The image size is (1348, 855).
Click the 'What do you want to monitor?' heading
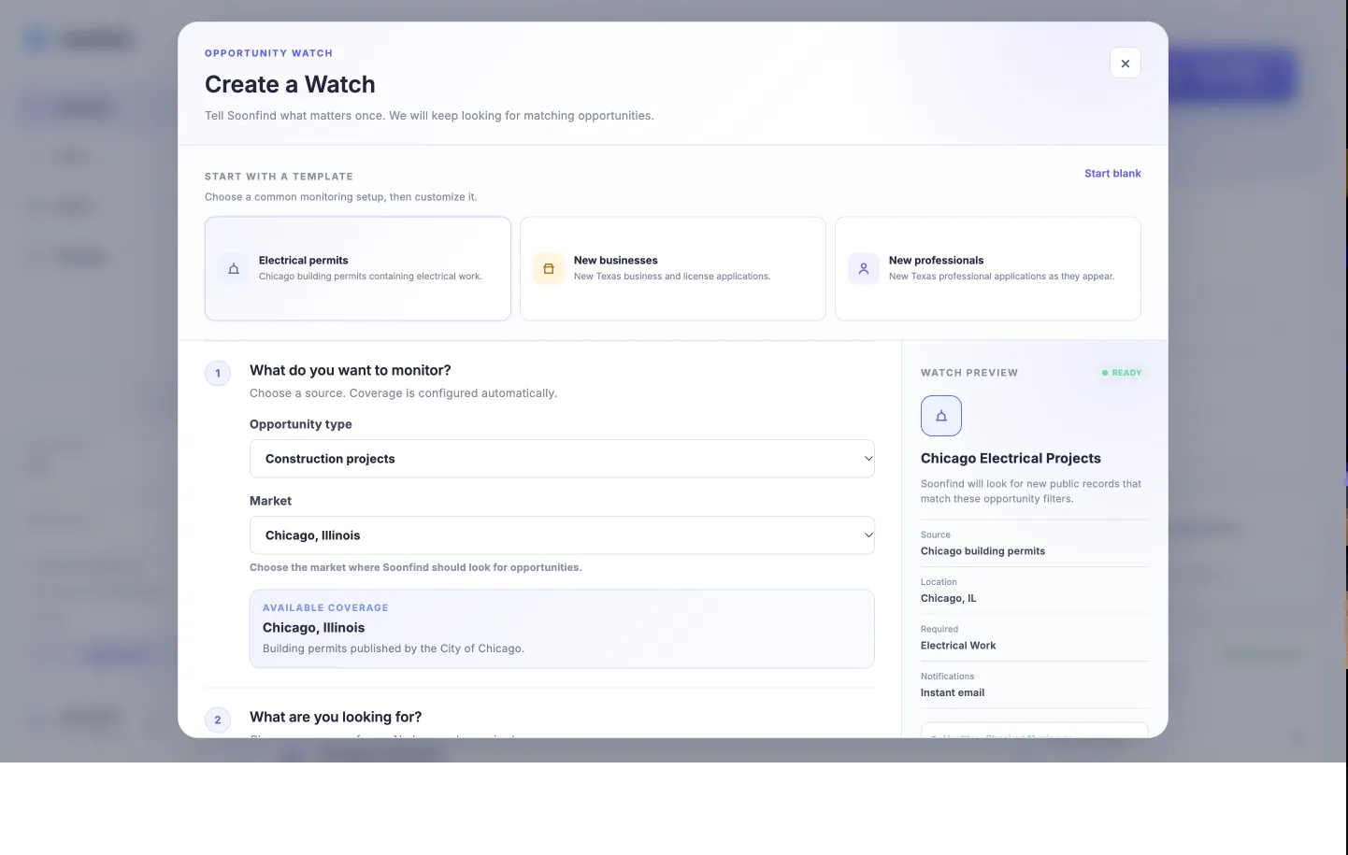[x=350, y=371]
